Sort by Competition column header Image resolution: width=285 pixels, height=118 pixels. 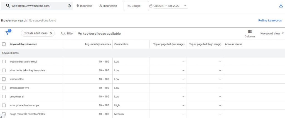[121, 44]
